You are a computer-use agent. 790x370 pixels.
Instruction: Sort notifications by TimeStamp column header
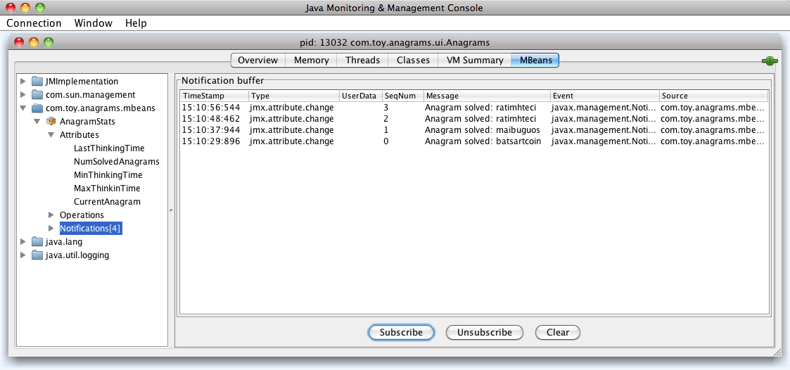[214, 96]
